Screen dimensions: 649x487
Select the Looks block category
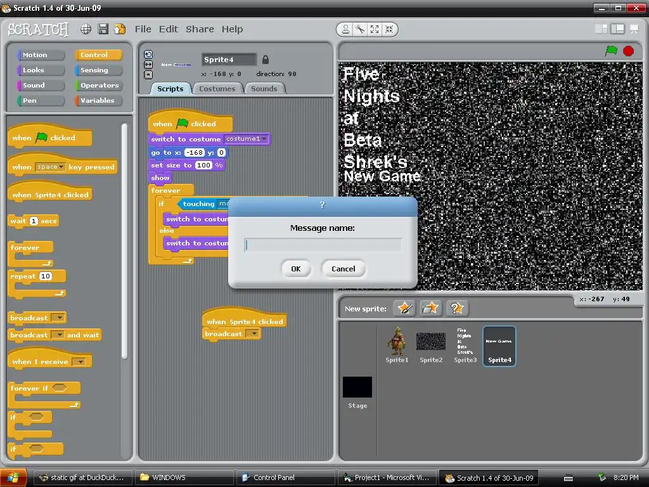(41, 70)
